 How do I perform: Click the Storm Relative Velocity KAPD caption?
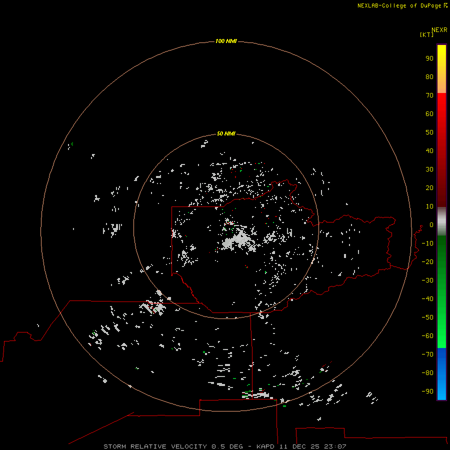click(224, 446)
